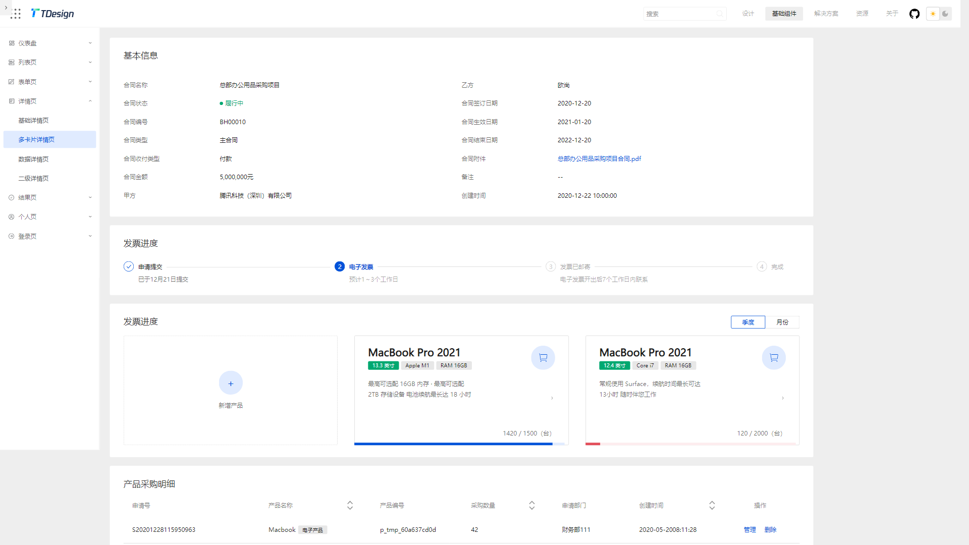Click step 4 circle 完成

pos(762,266)
